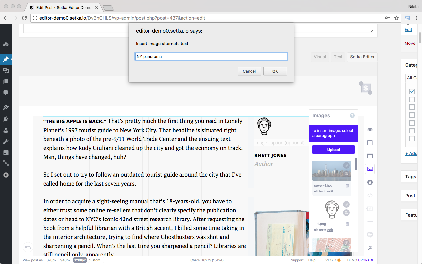Click link icon on cover-1.jpg thumbnail

coord(346,165)
